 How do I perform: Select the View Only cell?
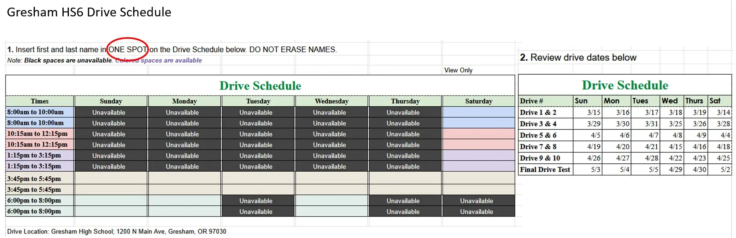pyautogui.click(x=458, y=70)
